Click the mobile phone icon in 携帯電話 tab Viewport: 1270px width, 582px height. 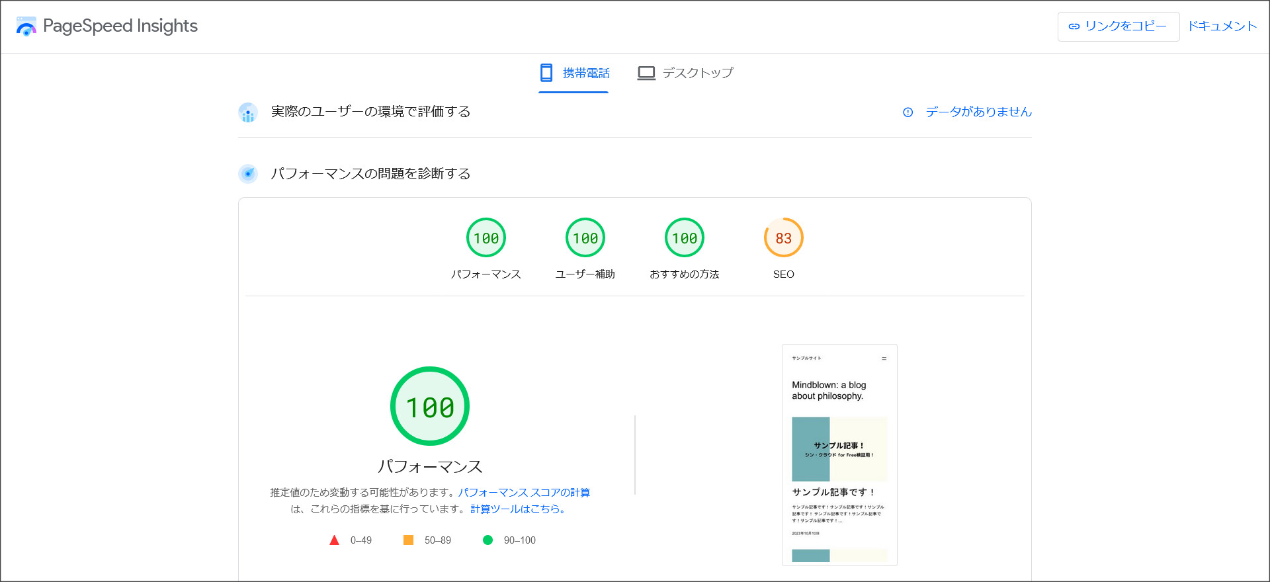(x=546, y=73)
